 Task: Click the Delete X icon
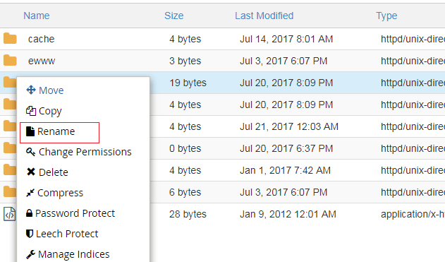click(31, 172)
